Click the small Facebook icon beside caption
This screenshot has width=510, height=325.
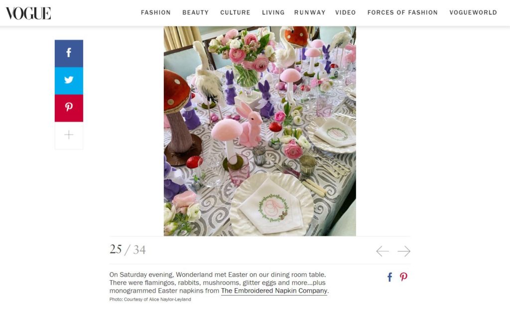click(389, 277)
